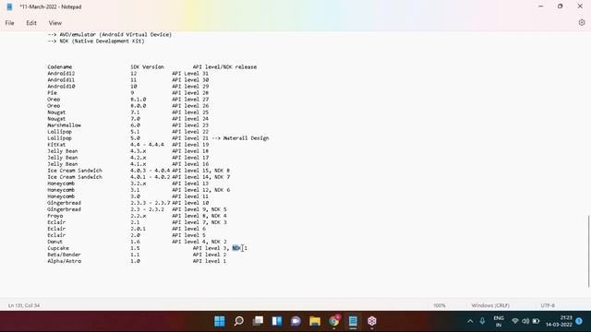Click highlighted NDK on Cupcake row
This screenshot has height=332, width=591.
(236, 248)
